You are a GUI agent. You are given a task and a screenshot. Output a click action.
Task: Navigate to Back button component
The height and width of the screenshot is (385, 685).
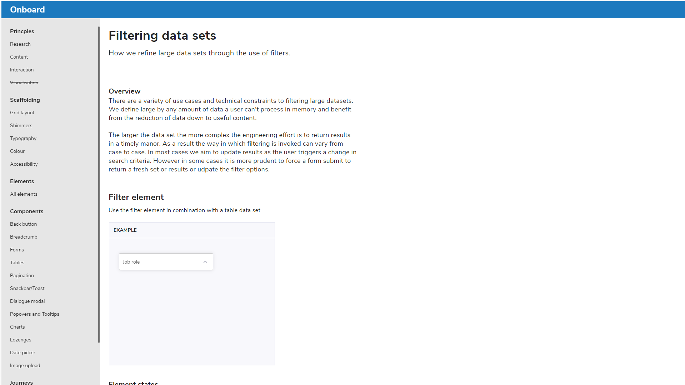(23, 224)
